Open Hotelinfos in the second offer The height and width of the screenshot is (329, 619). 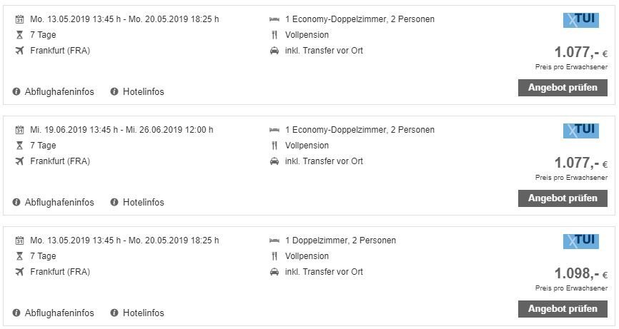pos(143,203)
